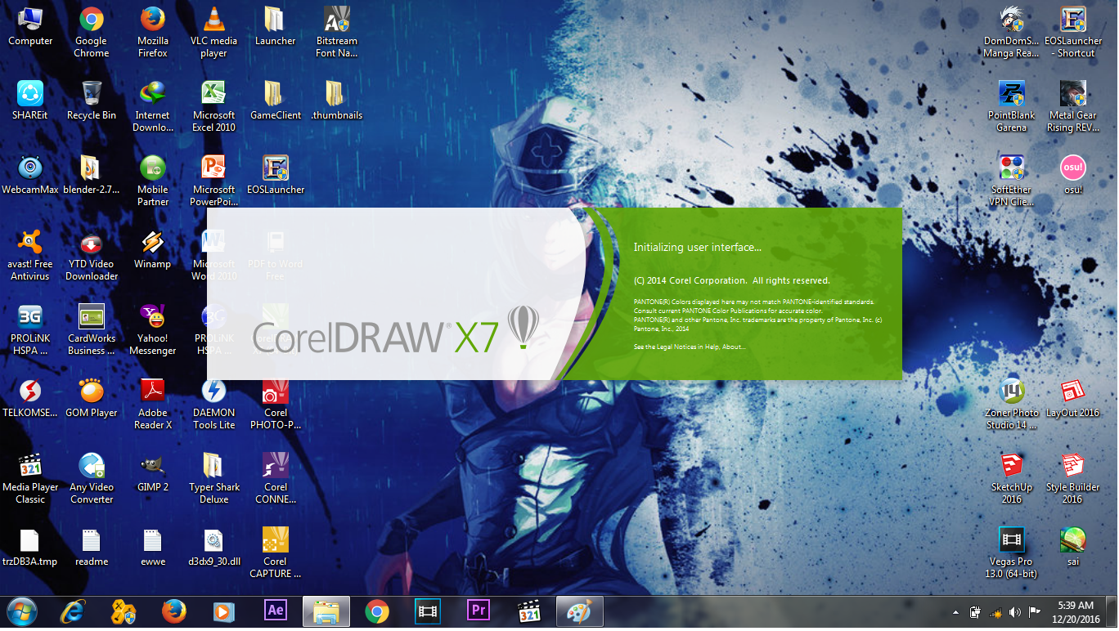The image size is (1119, 631).
Task: Click the Corel PHOTO-PAINT desktop shortcut
Action: (x=275, y=405)
